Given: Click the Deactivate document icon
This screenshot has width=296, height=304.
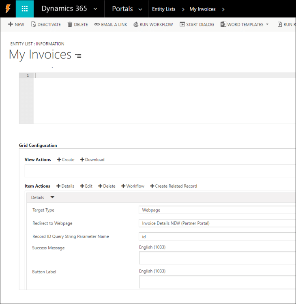Looking at the screenshot, I should pos(33,24).
